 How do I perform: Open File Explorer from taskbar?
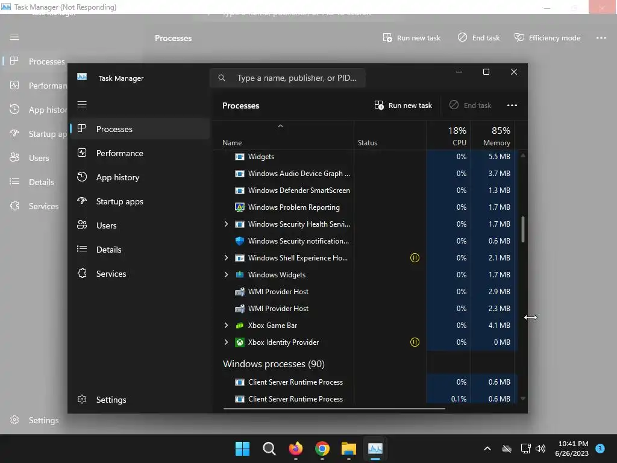pyautogui.click(x=349, y=449)
